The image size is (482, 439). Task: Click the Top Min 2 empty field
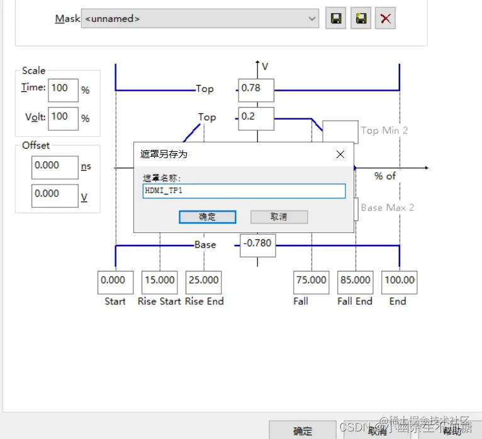click(340, 132)
